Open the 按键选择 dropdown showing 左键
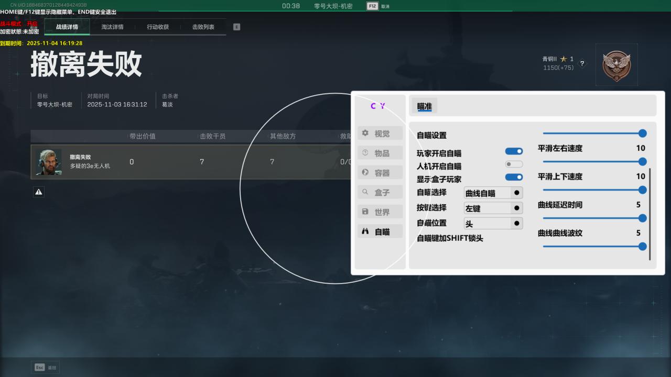The image size is (671, 377). click(493, 208)
